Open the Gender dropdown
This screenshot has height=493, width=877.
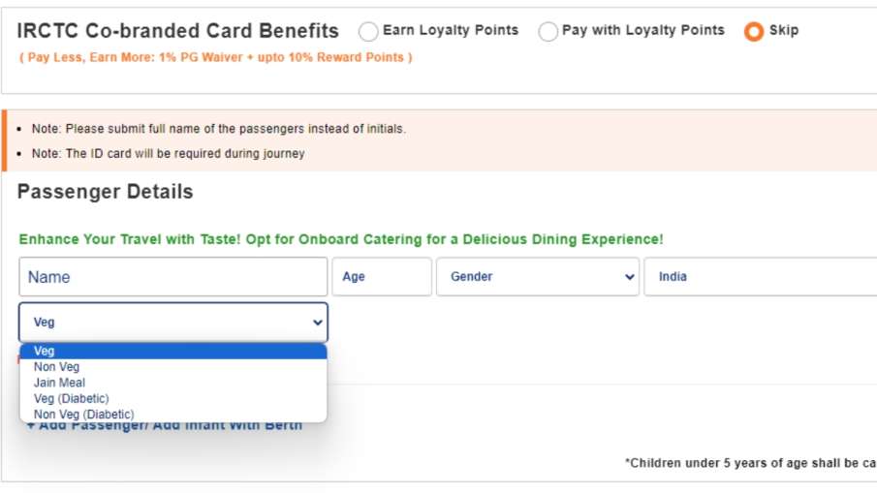(537, 277)
